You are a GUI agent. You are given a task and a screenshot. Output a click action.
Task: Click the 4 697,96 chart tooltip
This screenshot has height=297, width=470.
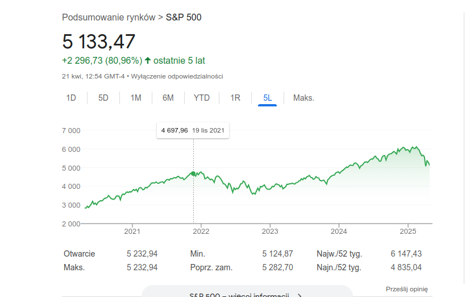[193, 130]
